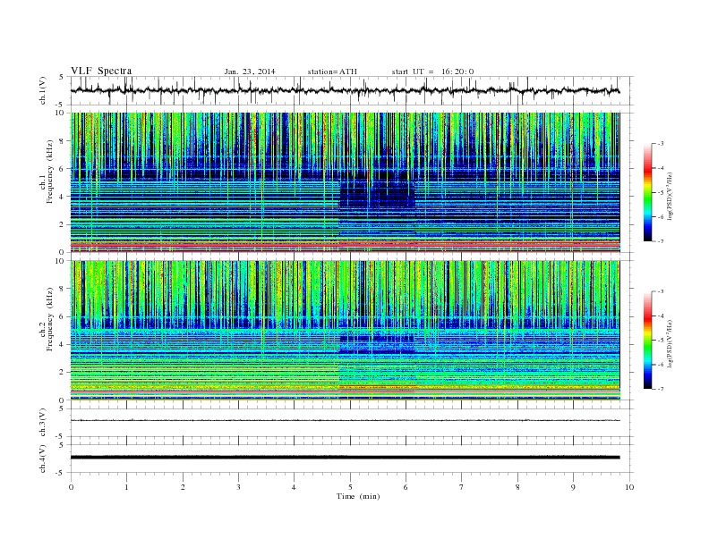Click the "VLF Spectra" plot title
Image resolution: width=709 pixels, height=547 pixels.
(101, 71)
